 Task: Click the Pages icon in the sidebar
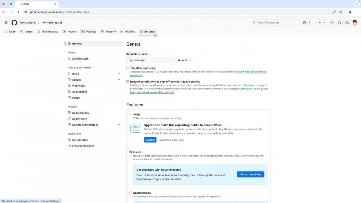(x=69, y=98)
